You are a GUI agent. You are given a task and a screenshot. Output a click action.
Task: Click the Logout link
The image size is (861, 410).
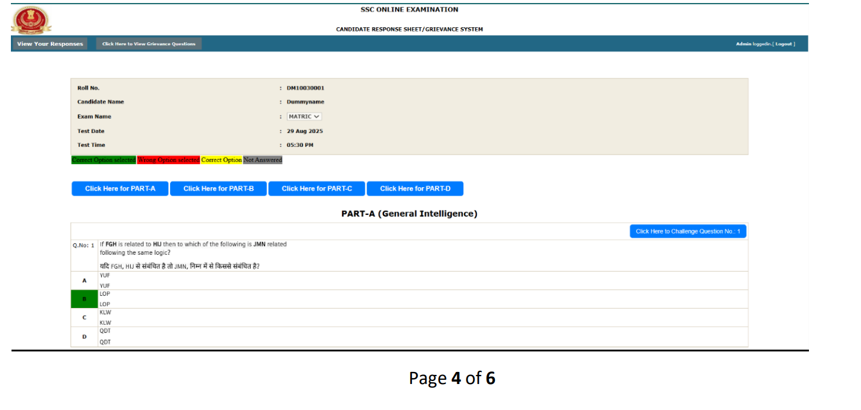click(x=784, y=44)
